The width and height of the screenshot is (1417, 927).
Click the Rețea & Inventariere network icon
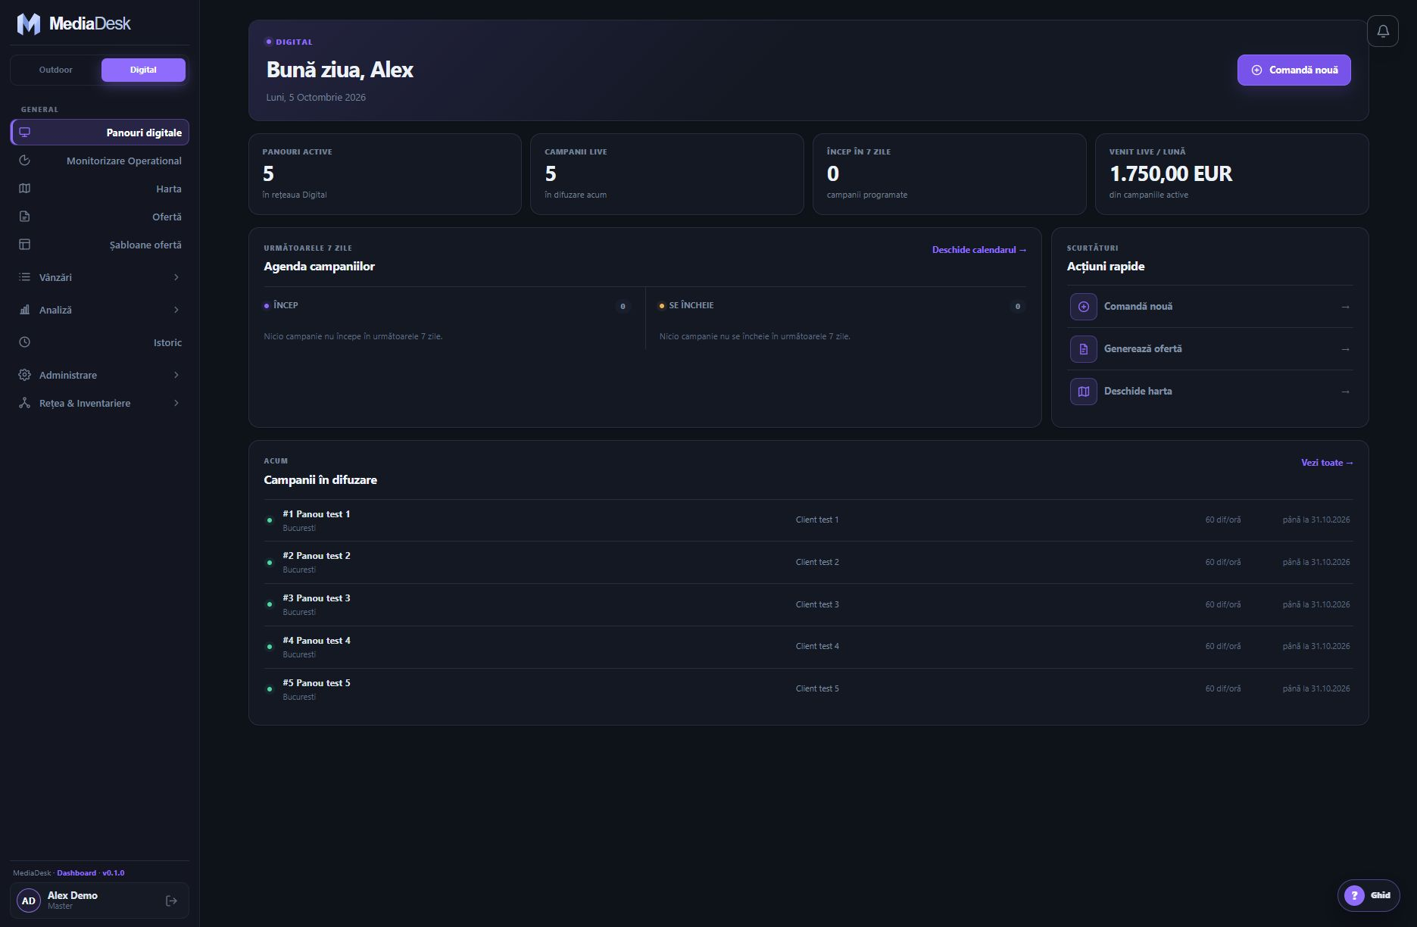[25, 403]
